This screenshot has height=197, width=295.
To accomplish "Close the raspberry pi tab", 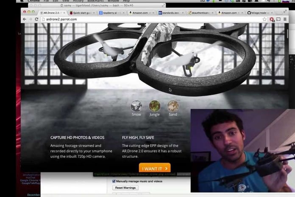I will 124,13.
